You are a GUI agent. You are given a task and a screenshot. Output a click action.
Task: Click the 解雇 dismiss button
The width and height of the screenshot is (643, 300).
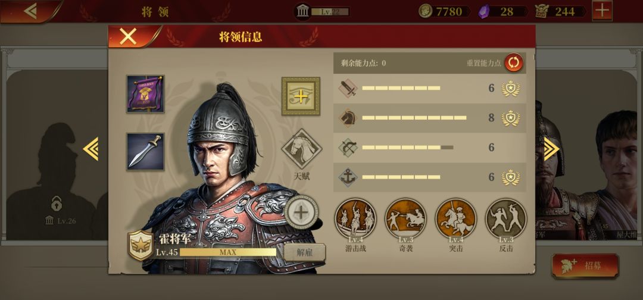coord(305,252)
